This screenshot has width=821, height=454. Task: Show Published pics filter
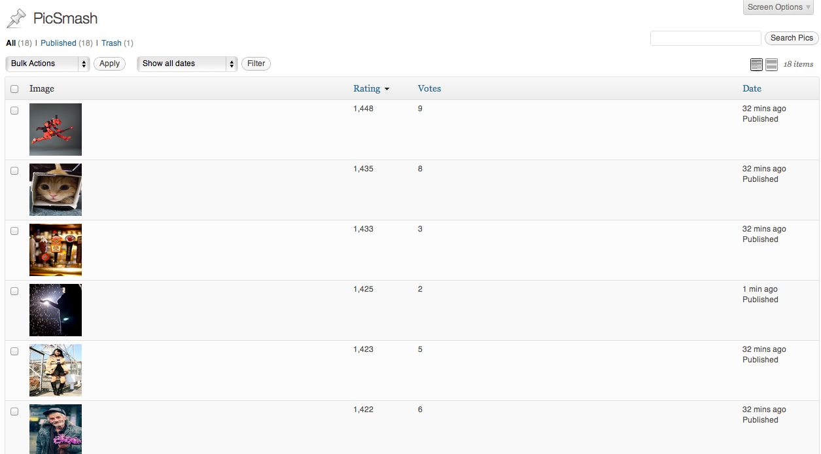58,43
